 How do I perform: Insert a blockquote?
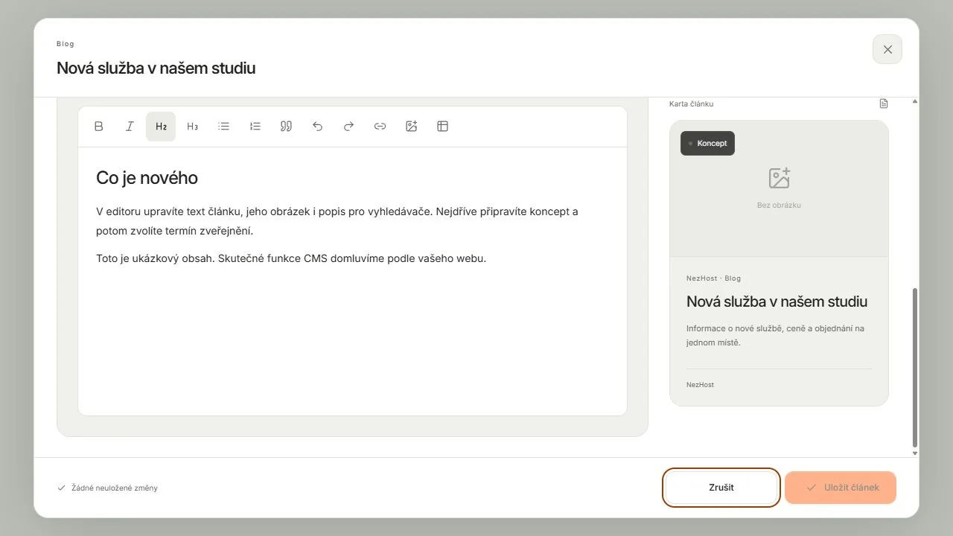(x=286, y=127)
